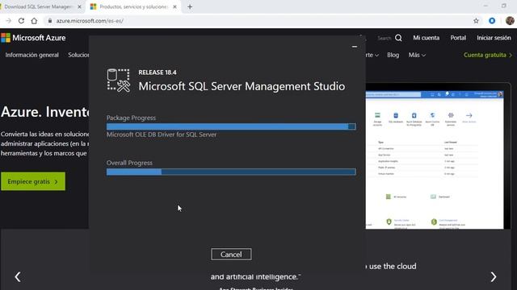
Task: Go forward in browser history
Action: [9, 21]
